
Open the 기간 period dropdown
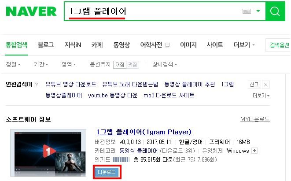41,64
